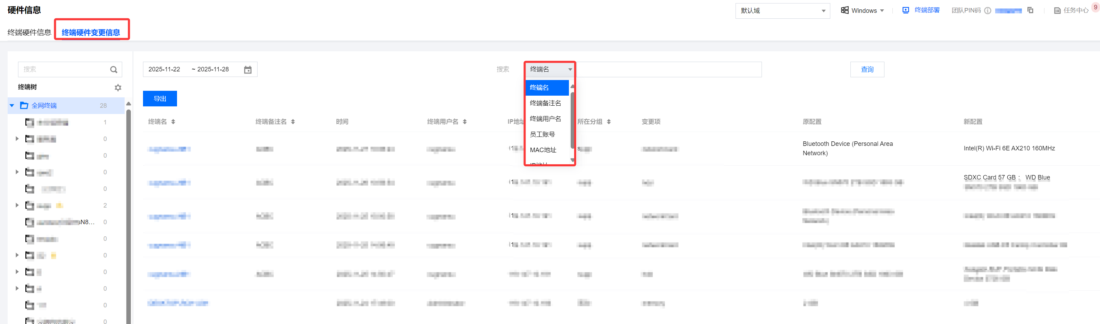The height and width of the screenshot is (324, 1100).
Task: Click the red notification badge 9
Action: tap(1095, 7)
